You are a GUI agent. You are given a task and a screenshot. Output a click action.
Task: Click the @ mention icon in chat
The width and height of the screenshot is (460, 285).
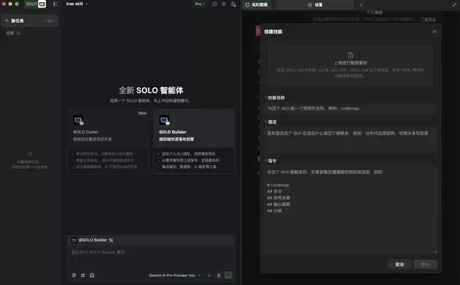74,275
